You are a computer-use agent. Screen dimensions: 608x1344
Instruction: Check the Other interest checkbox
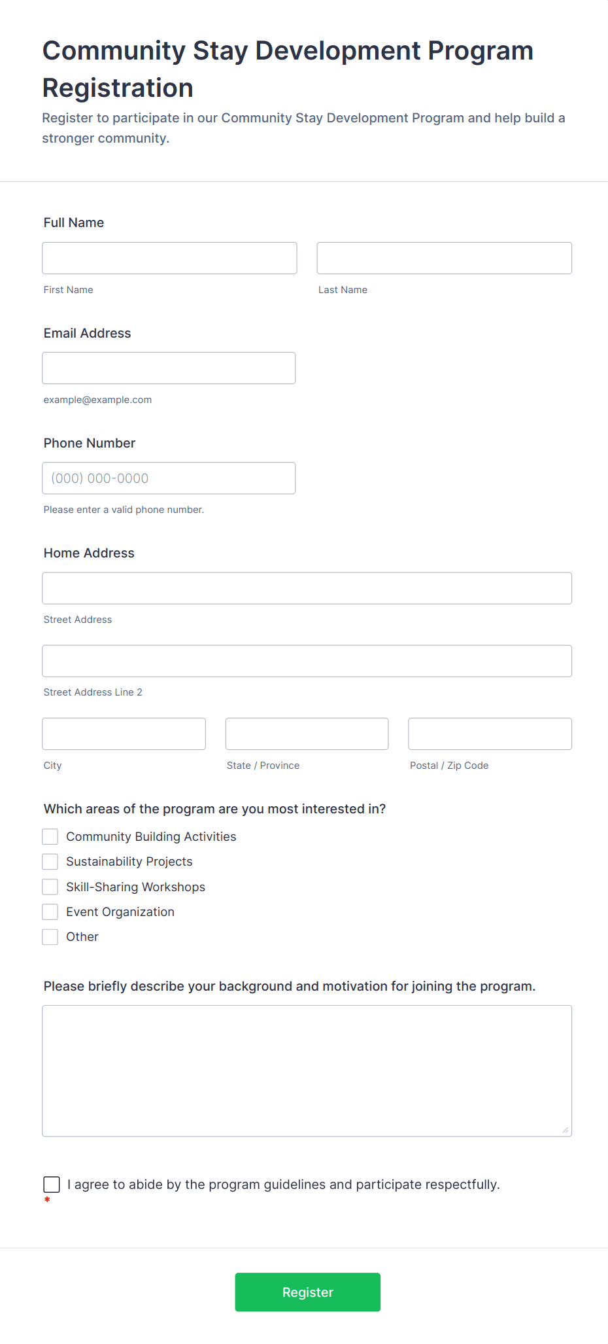(x=50, y=937)
